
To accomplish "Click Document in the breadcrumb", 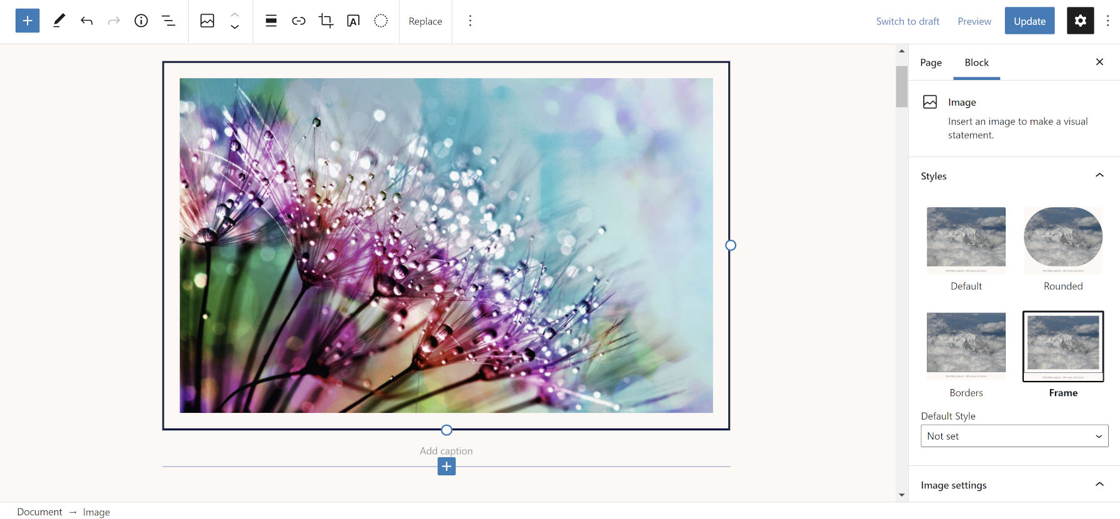I will tap(39, 512).
